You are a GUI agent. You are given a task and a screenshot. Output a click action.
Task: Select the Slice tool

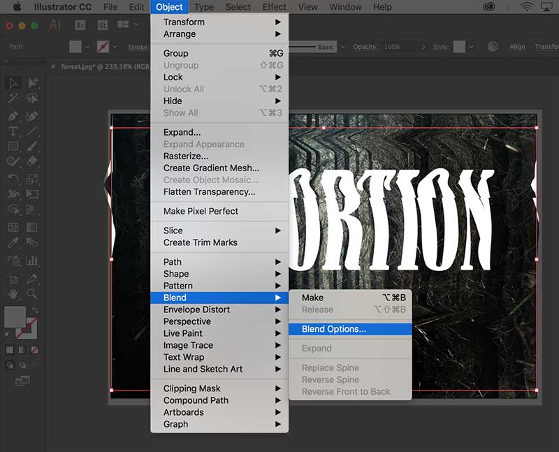(31, 279)
